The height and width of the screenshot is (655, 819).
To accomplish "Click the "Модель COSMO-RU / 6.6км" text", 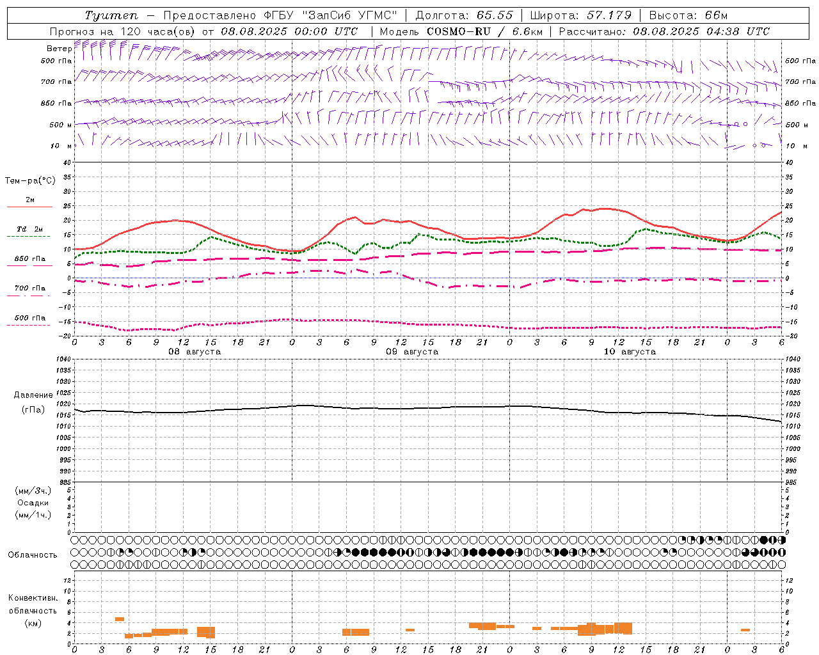I will click(x=461, y=31).
